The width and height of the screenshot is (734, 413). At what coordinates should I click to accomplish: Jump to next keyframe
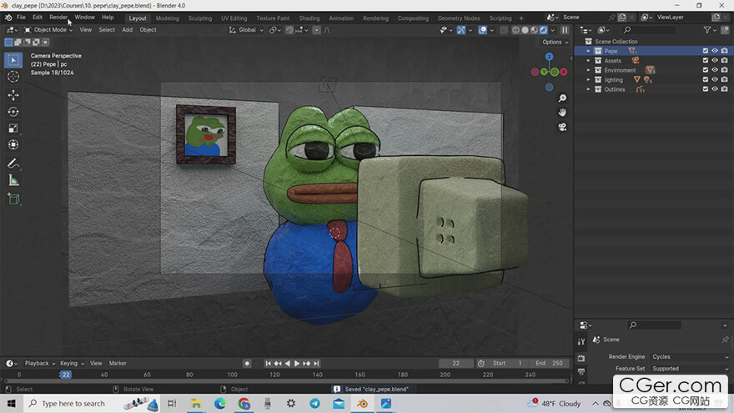pos(307,364)
